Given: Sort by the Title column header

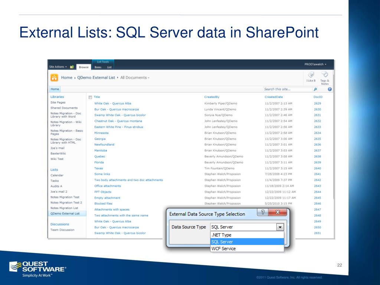Looking at the screenshot, I should point(97,97).
